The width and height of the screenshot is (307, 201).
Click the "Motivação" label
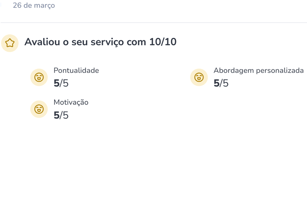(x=71, y=103)
